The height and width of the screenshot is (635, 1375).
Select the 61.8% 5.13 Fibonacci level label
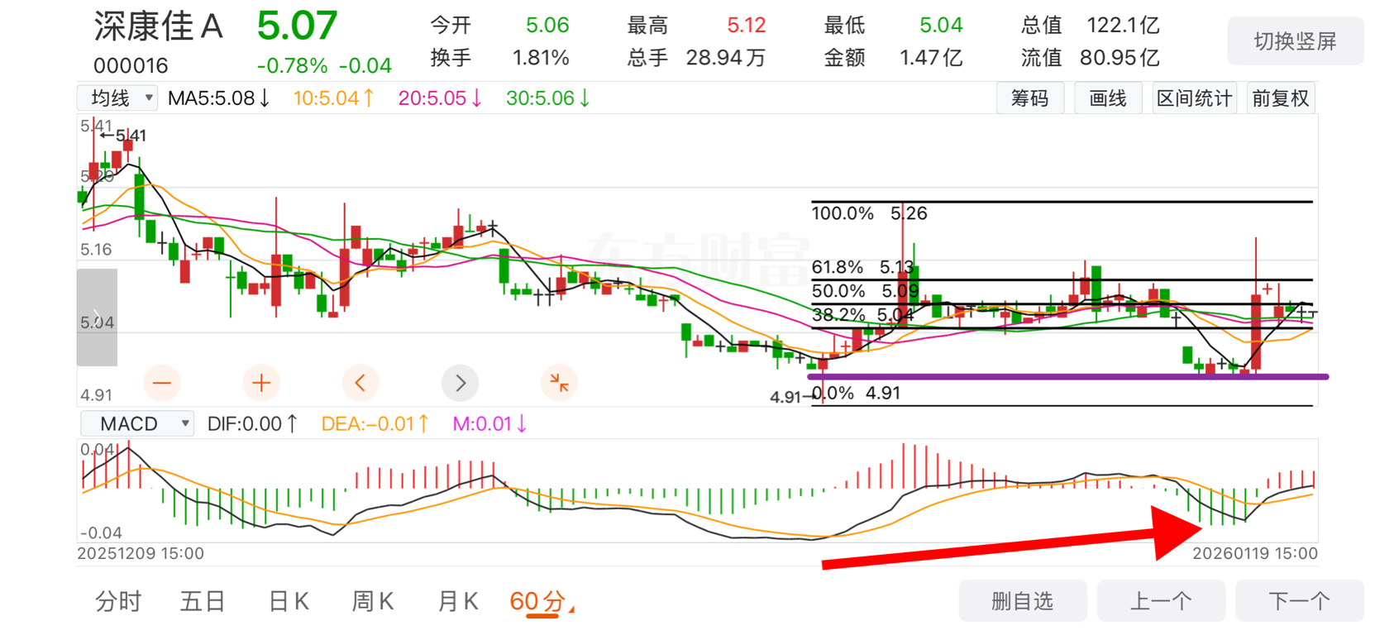click(862, 267)
